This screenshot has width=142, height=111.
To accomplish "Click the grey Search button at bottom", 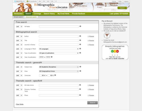I will pos(93,103).
